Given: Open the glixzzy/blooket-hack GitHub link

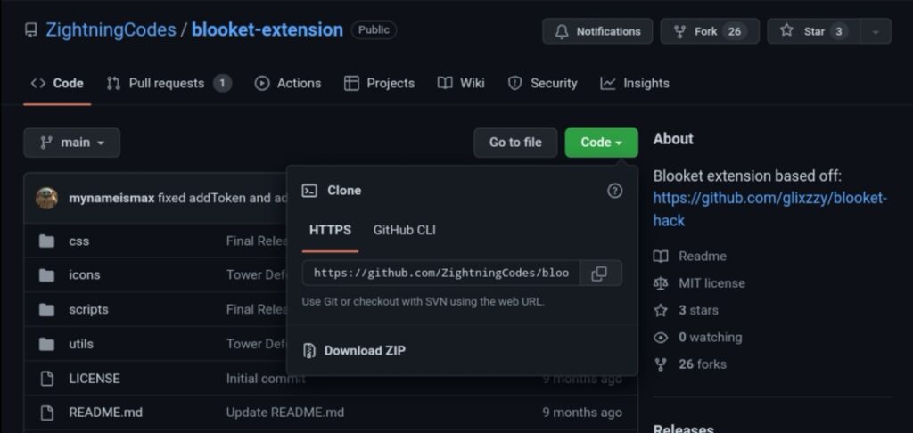Looking at the screenshot, I should tap(769, 209).
